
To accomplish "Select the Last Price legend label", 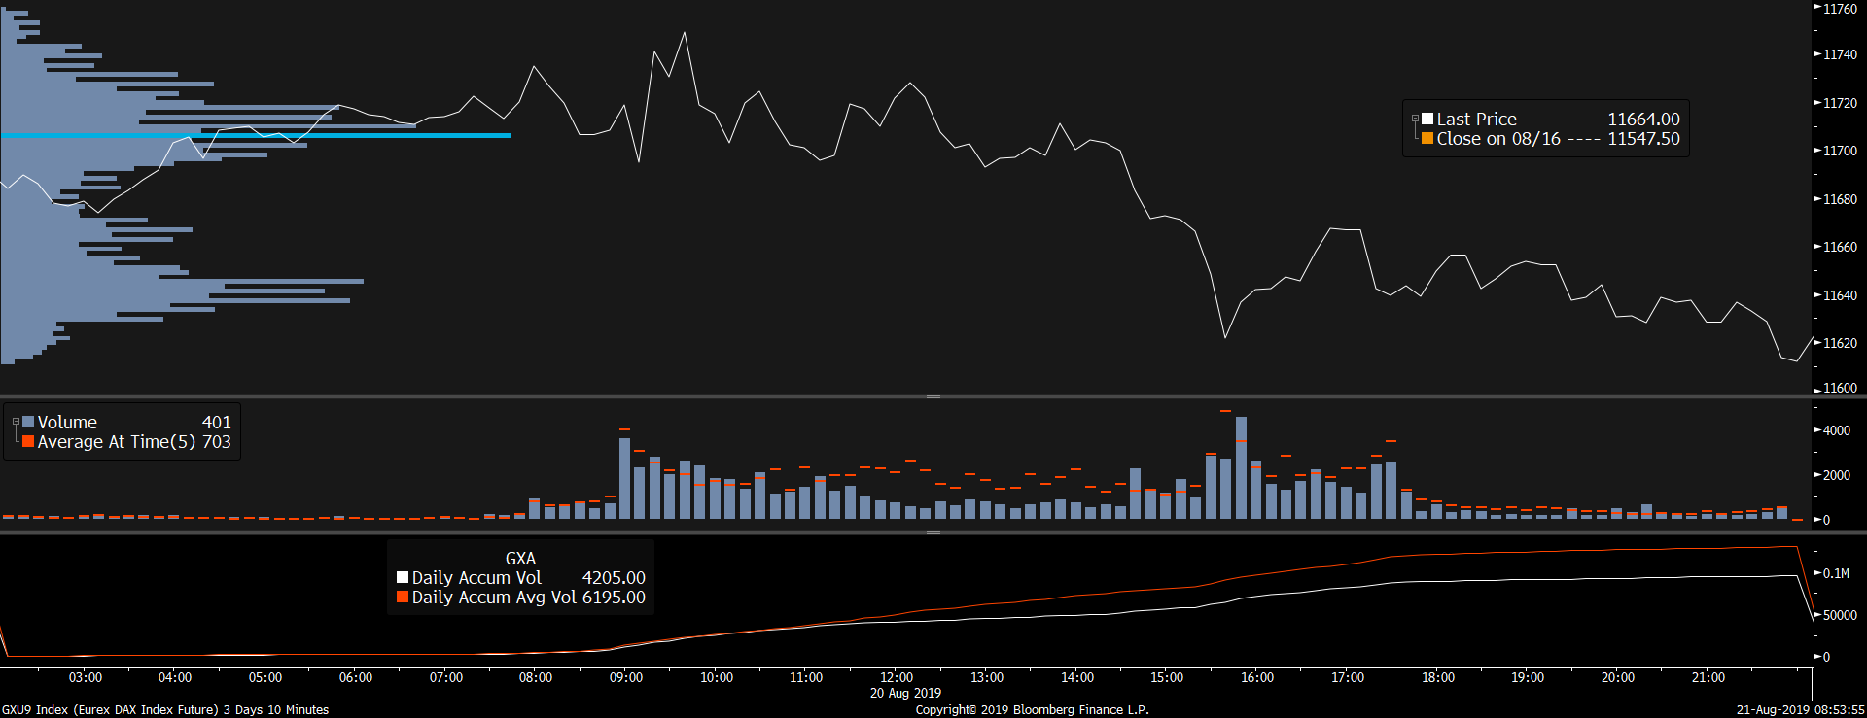I will tap(1476, 120).
